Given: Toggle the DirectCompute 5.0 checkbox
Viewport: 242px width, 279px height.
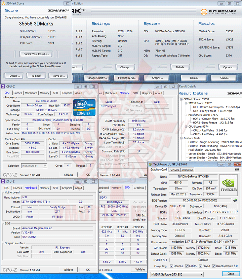Looking at the screenshot, I should point(214,266).
